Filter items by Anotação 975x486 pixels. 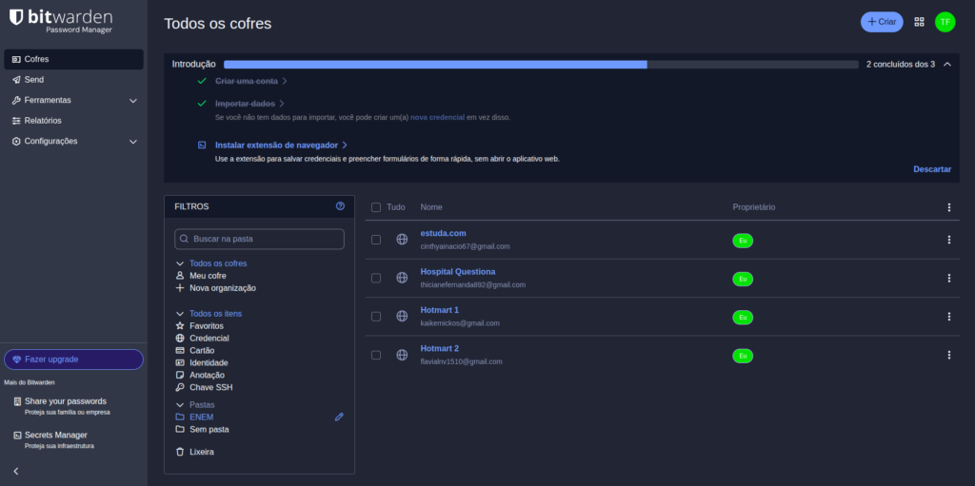click(207, 376)
